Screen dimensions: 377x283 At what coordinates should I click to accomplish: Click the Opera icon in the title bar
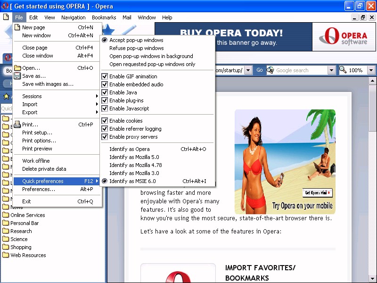pos(5,6)
